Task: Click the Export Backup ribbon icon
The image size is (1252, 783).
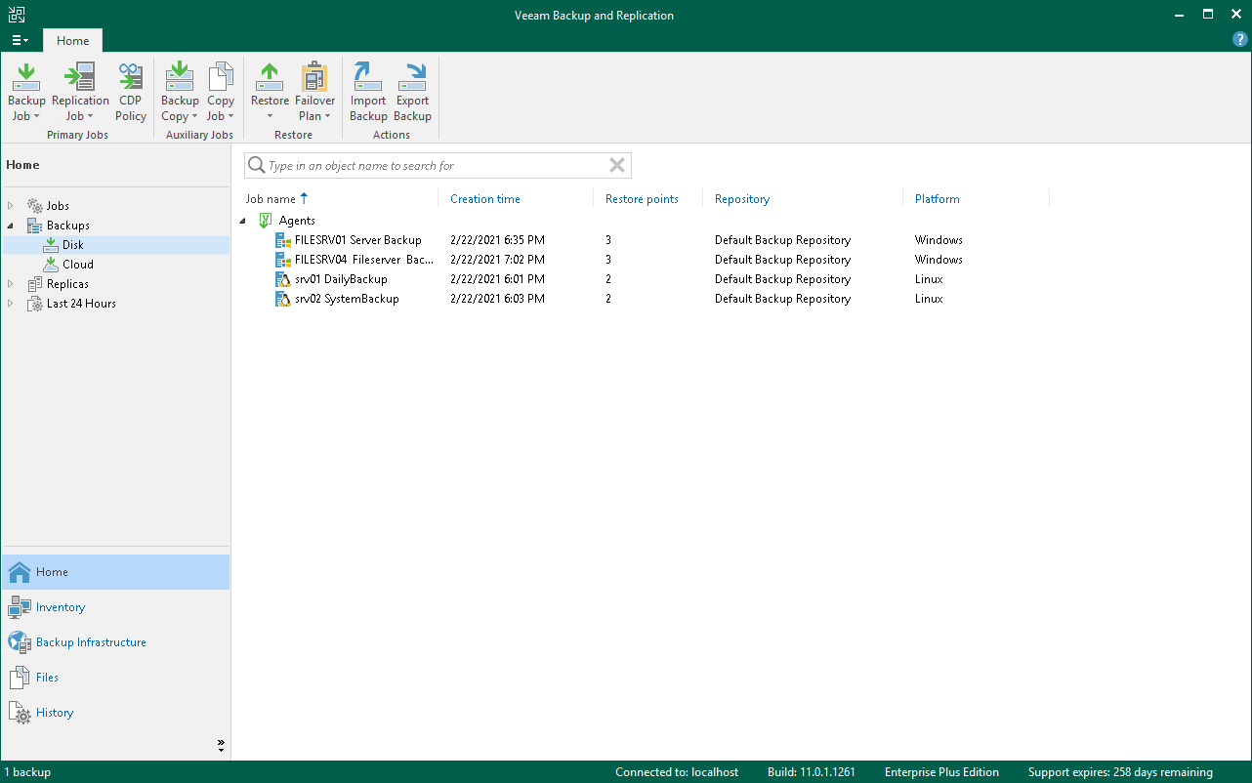Action: pos(412,76)
